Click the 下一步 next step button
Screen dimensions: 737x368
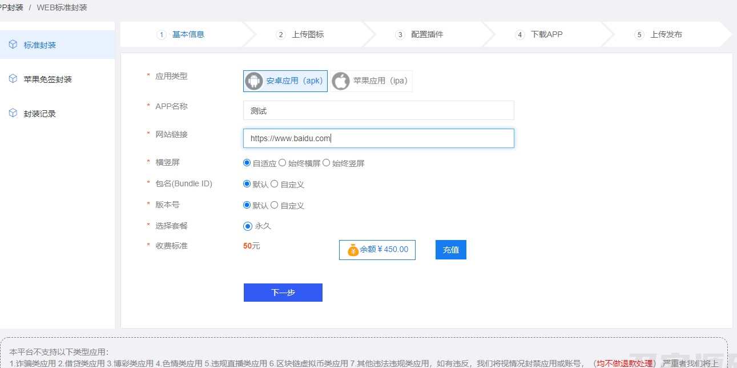coord(283,293)
